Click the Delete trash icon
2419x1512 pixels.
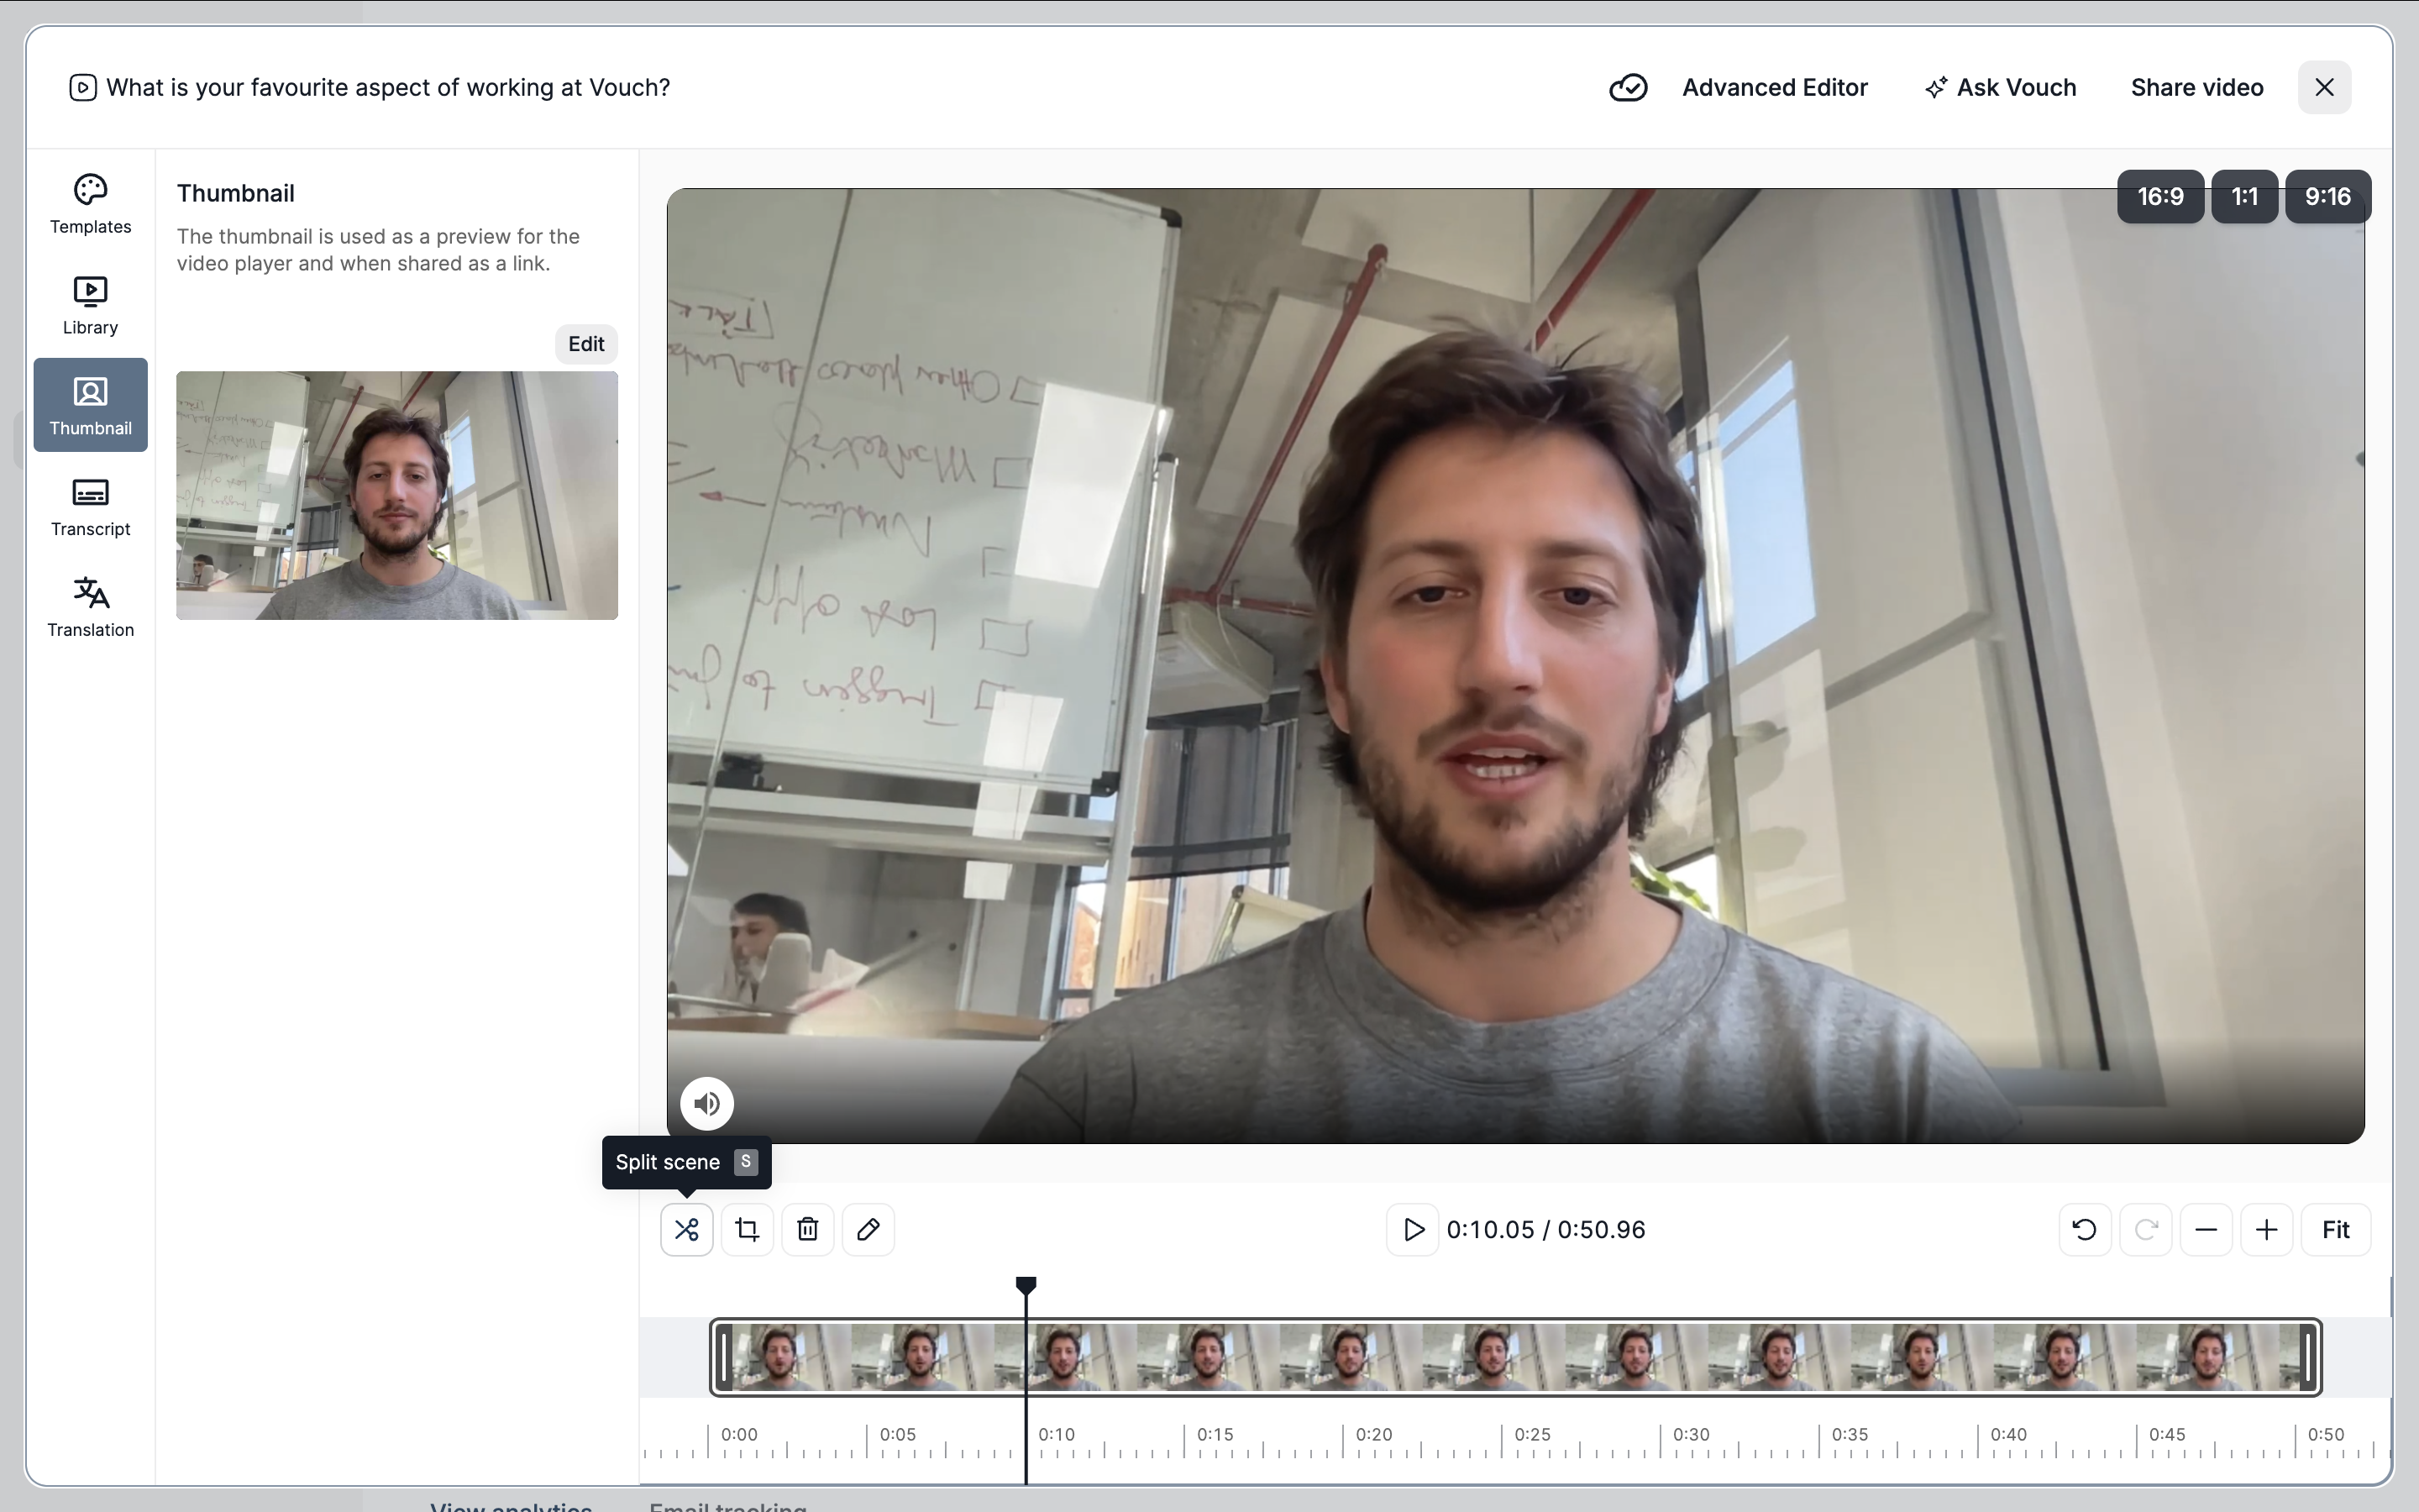point(808,1229)
